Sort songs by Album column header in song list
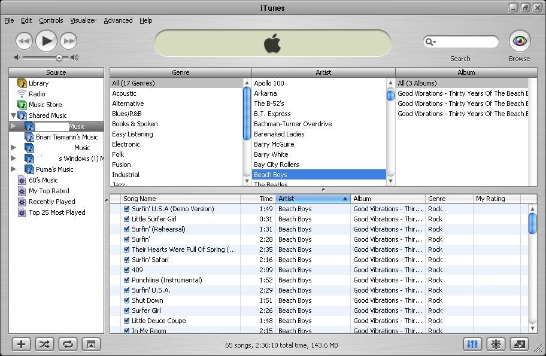This screenshot has width=546, height=356. pos(388,199)
